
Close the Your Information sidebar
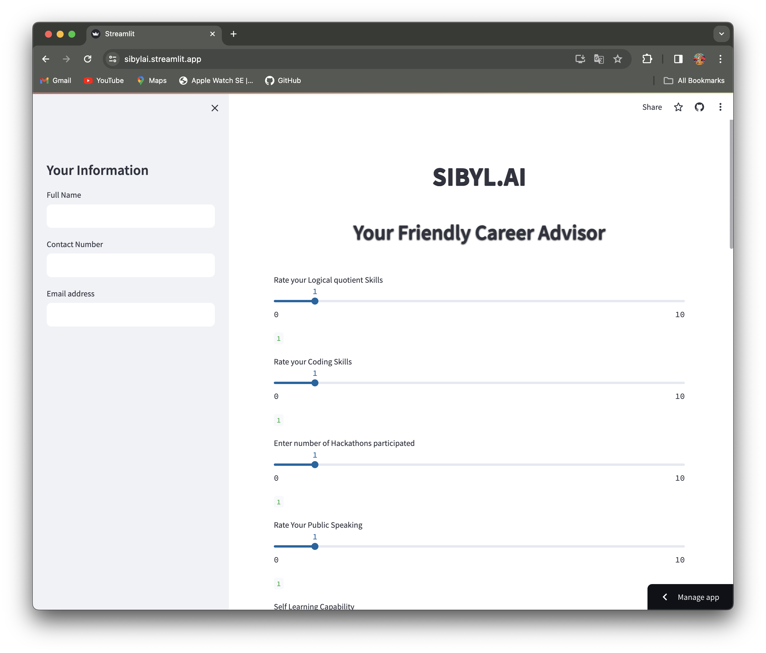[x=215, y=108]
